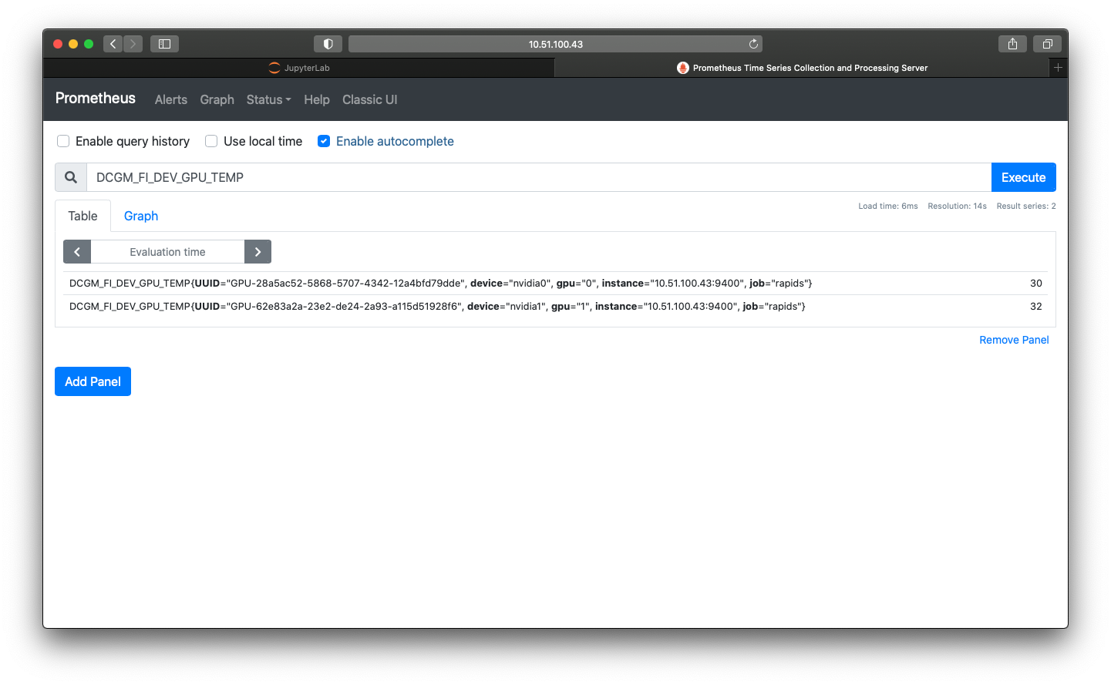Image resolution: width=1111 pixels, height=685 pixels.
Task: Focus the expression query input field
Action: pyautogui.click(x=539, y=177)
